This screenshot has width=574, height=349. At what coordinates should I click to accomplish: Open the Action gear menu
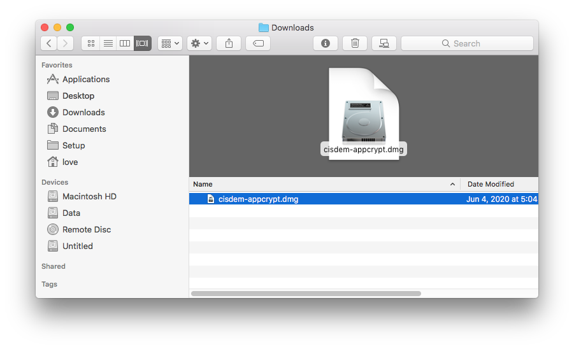[x=199, y=43]
